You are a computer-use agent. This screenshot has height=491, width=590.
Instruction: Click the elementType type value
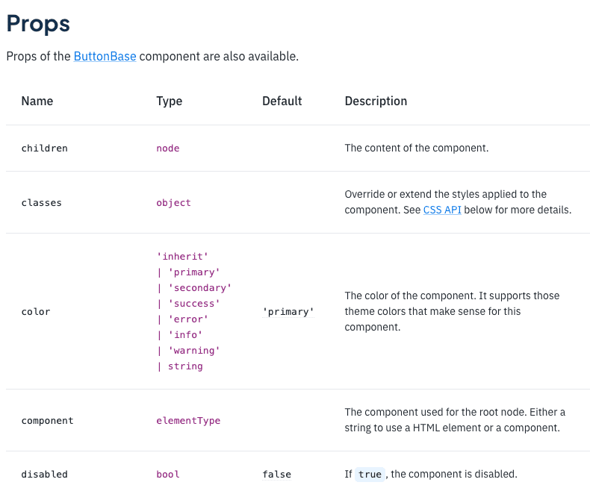[188, 421]
